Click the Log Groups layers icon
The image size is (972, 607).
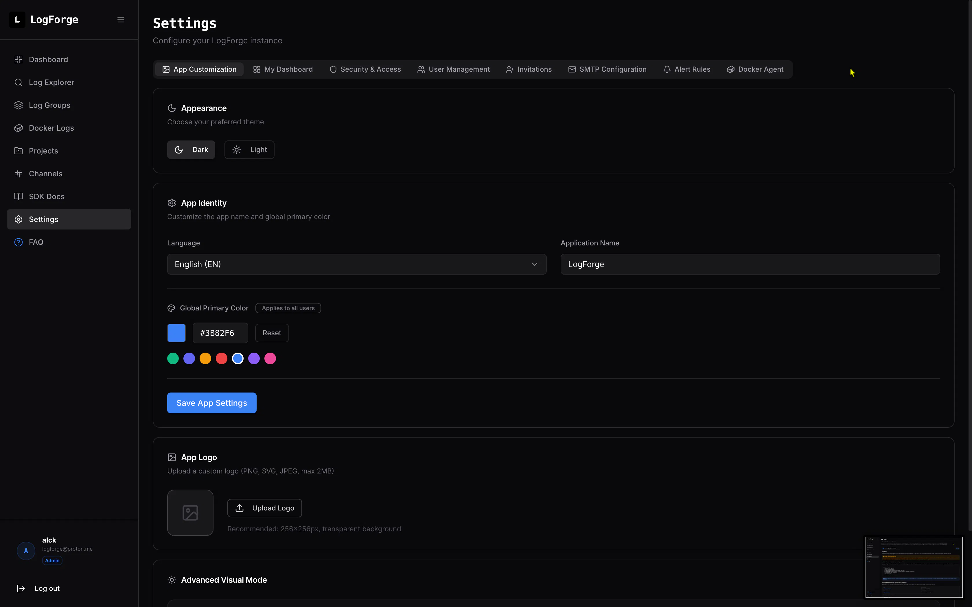(x=19, y=105)
